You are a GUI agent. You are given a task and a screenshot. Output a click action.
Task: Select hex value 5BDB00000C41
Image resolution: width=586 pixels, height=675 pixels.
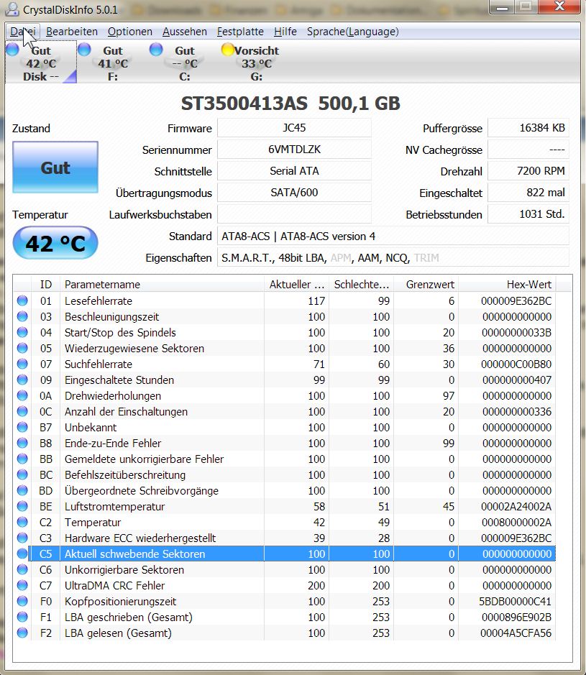[515, 602]
